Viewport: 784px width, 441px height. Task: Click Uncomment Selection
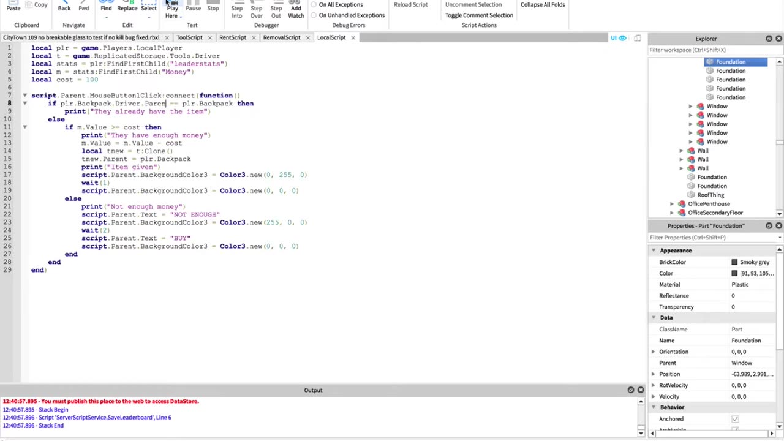click(473, 5)
